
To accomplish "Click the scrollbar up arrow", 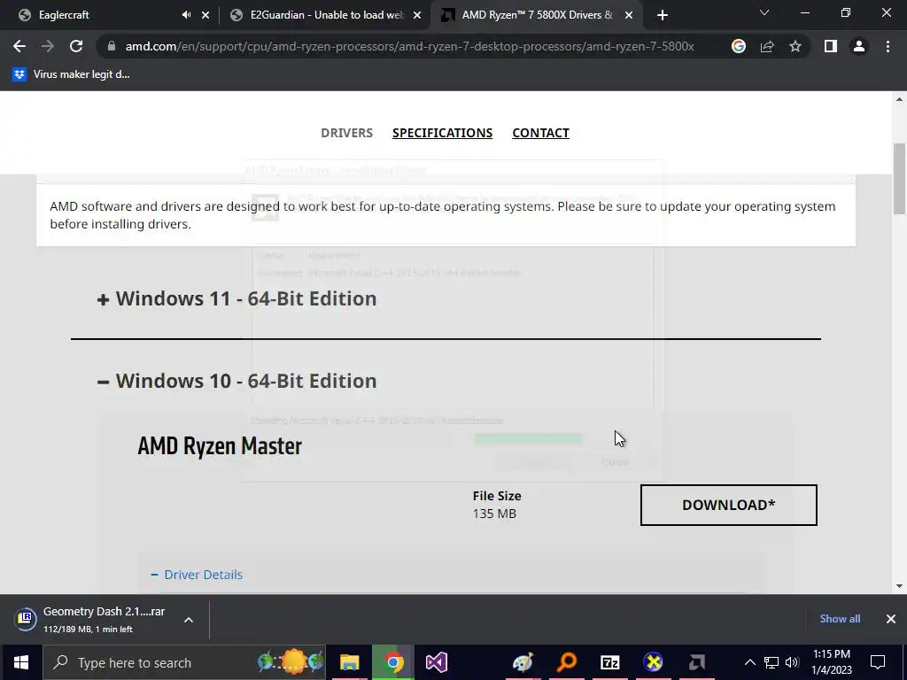I will [900, 99].
